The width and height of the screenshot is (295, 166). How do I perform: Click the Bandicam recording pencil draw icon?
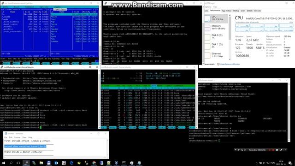coord(281,150)
